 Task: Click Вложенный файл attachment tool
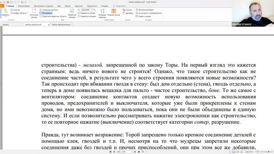(145, 10)
